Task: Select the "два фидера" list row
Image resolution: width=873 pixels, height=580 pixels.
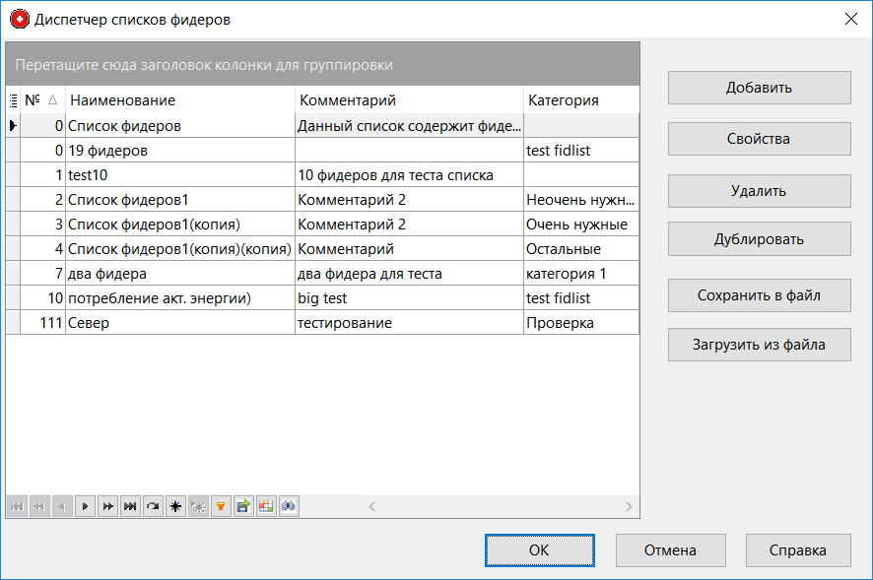Action: pos(179,274)
